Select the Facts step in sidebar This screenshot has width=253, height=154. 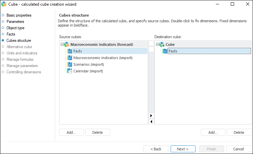11,34
